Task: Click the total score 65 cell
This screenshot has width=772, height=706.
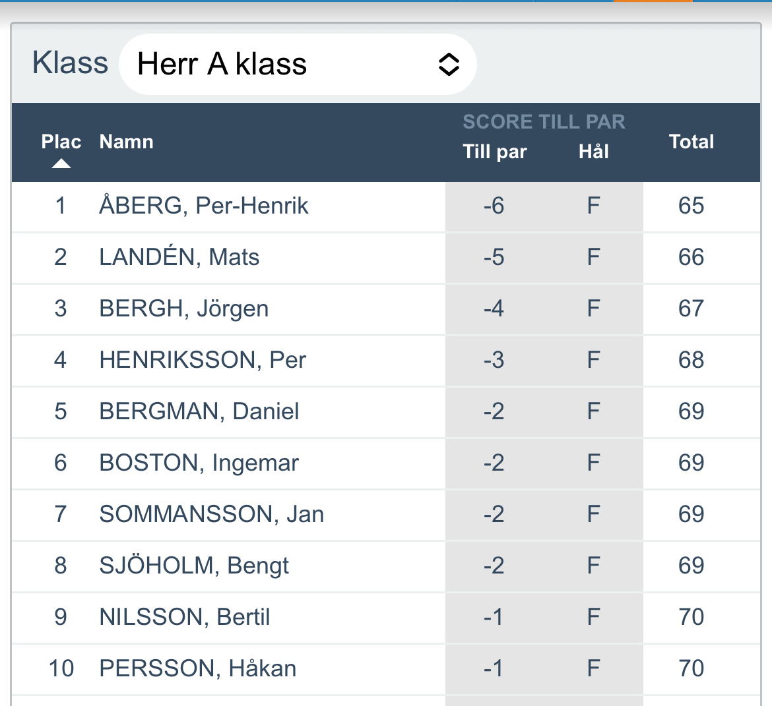Action: [x=691, y=206]
